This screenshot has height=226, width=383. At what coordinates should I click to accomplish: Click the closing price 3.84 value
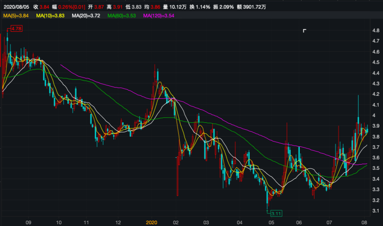click(44, 7)
